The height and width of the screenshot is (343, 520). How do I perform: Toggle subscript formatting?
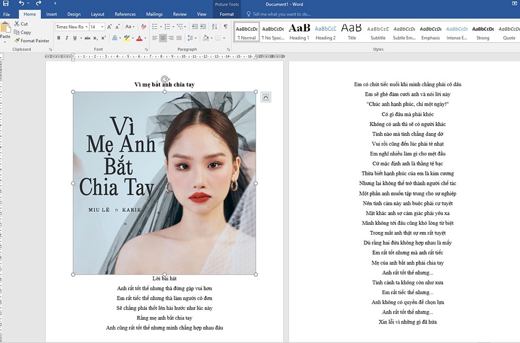[x=95, y=38]
